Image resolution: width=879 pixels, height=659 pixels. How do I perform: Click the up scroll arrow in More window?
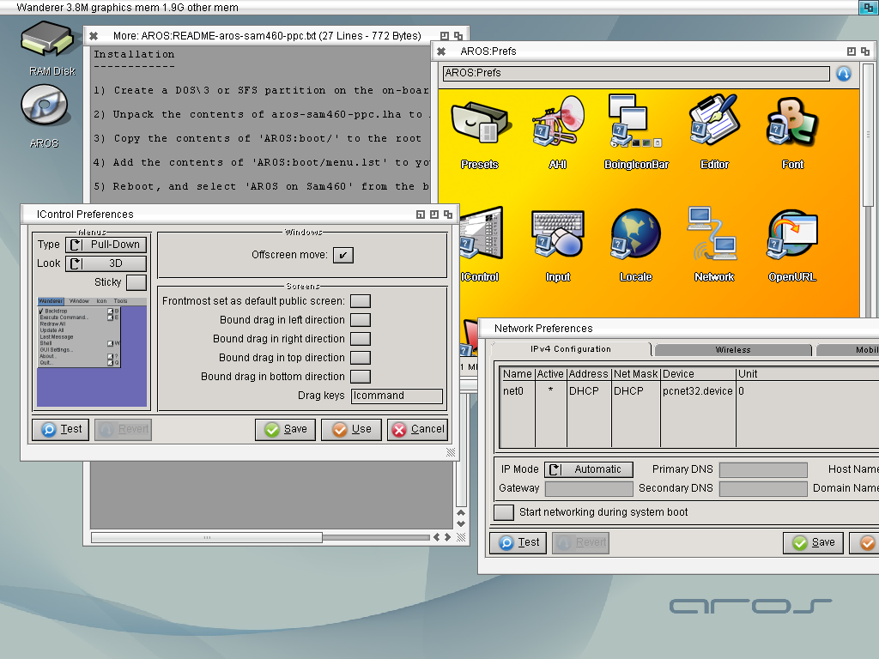(461, 513)
